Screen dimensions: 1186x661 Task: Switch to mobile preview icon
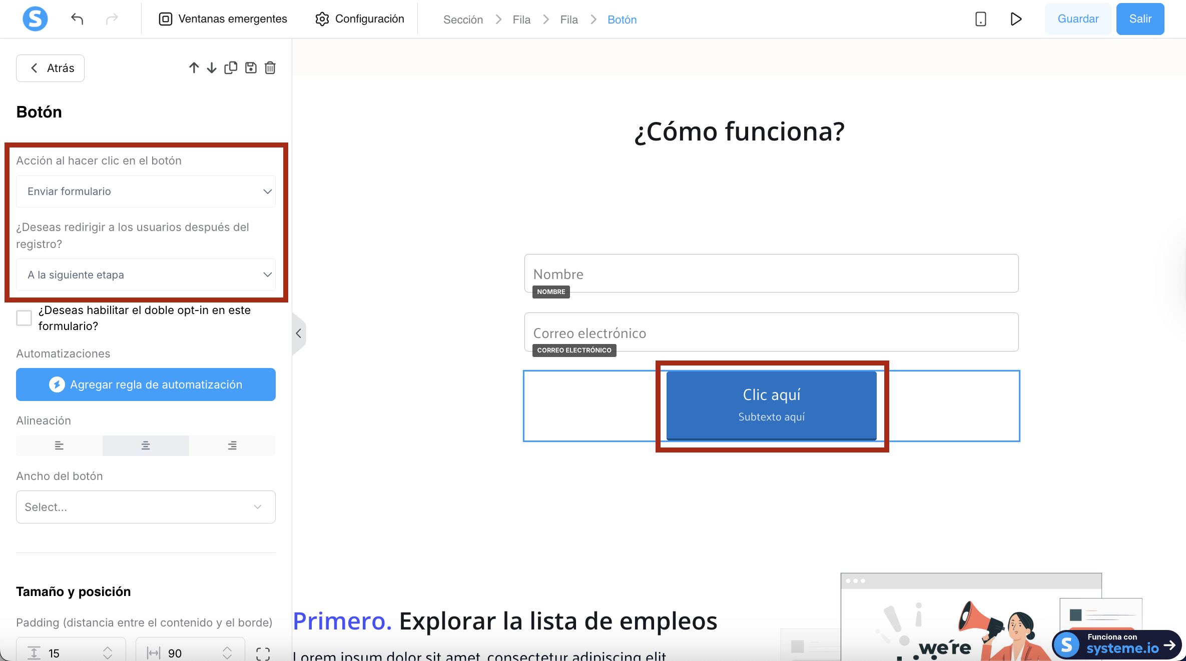coord(980,19)
